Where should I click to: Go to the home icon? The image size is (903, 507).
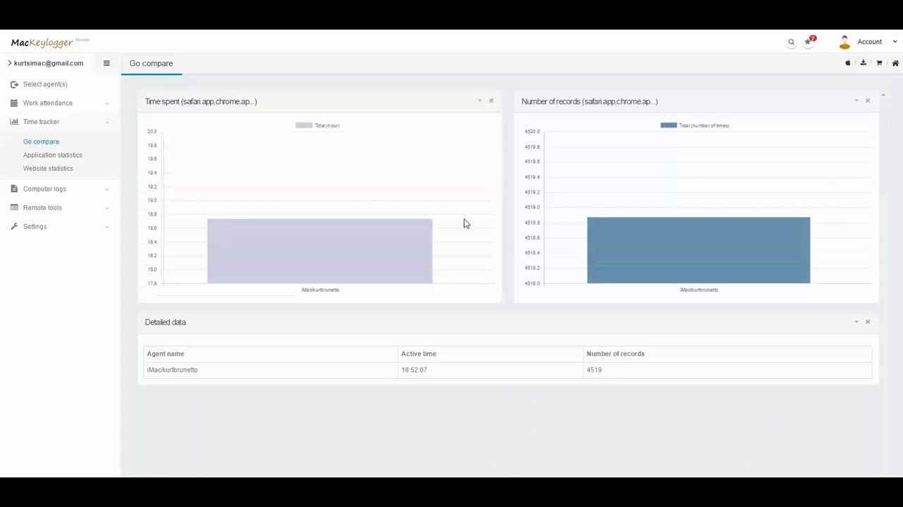pos(895,63)
